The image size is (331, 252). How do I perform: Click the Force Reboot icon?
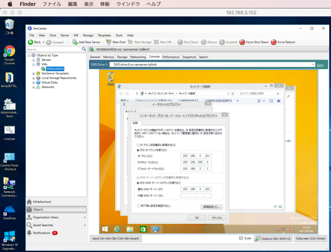point(273,42)
